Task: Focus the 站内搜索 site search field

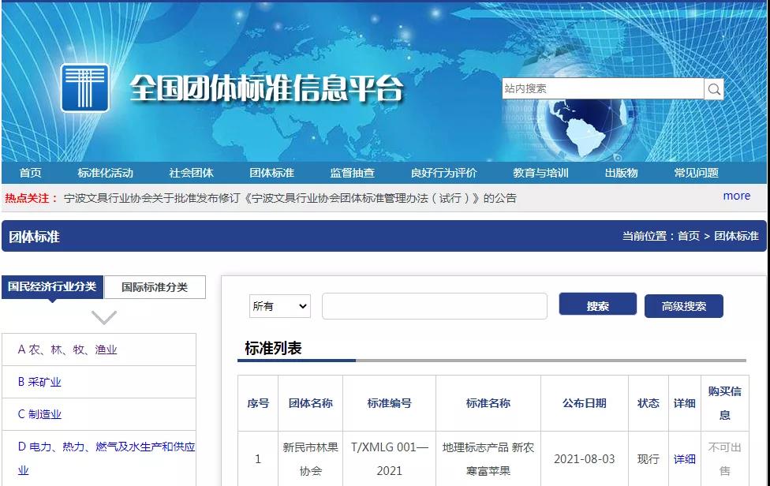Action: 602,89
